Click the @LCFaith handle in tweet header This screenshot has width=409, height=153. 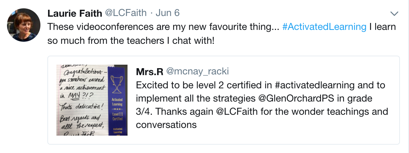pos(126,13)
